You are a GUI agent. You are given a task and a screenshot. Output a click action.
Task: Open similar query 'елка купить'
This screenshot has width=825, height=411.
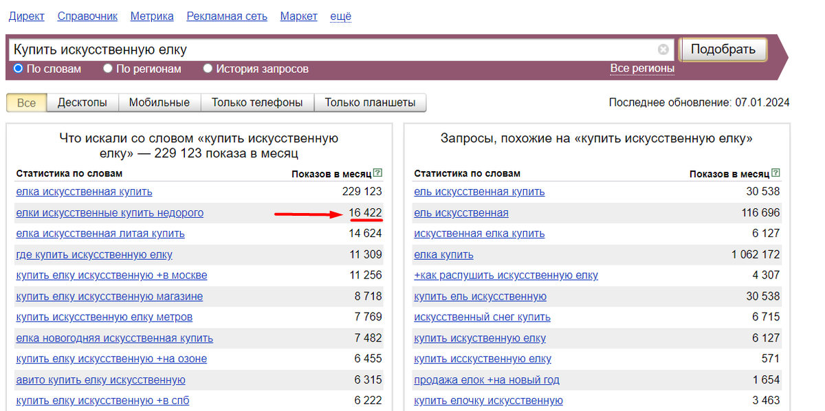(x=443, y=255)
